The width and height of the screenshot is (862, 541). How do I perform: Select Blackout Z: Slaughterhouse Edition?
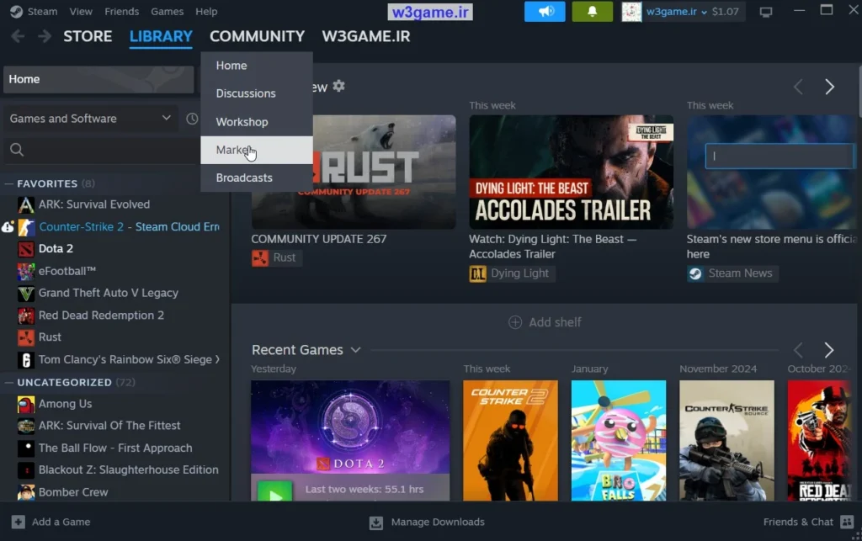128,470
